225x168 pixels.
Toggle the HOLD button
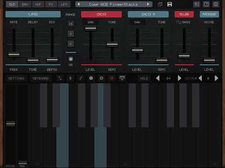click(144, 78)
